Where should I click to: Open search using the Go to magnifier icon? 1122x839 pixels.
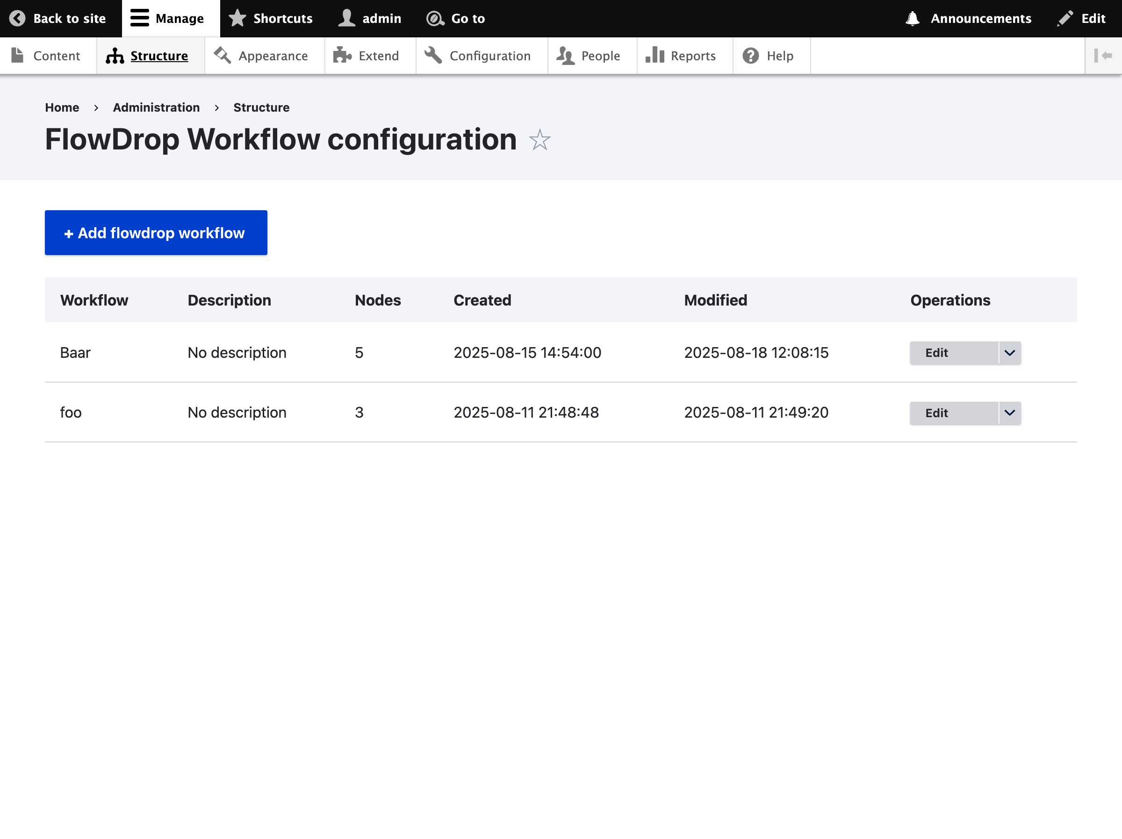click(x=435, y=18)
